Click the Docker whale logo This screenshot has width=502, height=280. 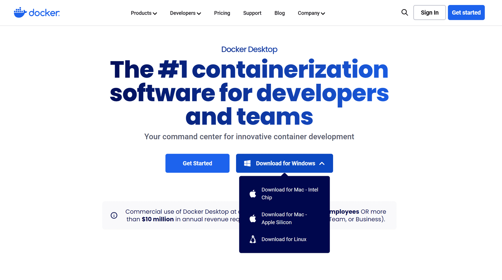click(37, 13)
